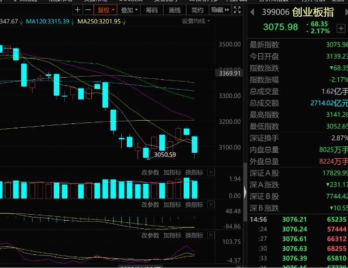Close the second indicator sub-panel
The width and height of the screenshot is (348, 268).
(x=211, y=205)
